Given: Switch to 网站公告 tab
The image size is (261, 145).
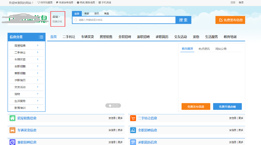Looking at the screenshot, I should [221, 49].
